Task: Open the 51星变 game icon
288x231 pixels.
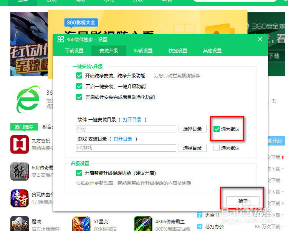Action: [x=81, y=224]
